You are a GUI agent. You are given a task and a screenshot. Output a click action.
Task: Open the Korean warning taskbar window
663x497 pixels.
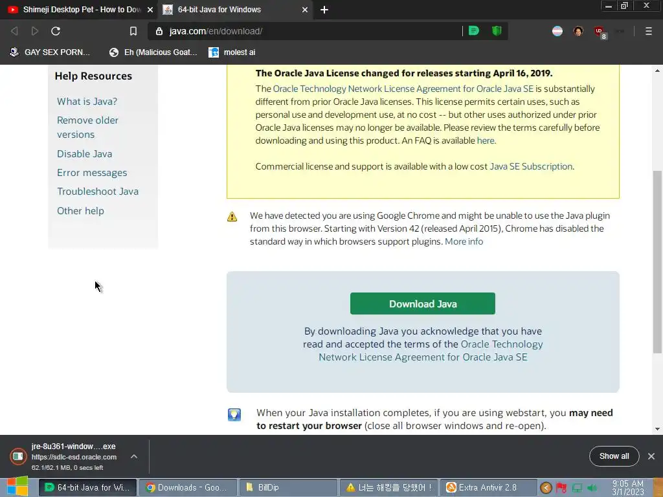(388, 487)
